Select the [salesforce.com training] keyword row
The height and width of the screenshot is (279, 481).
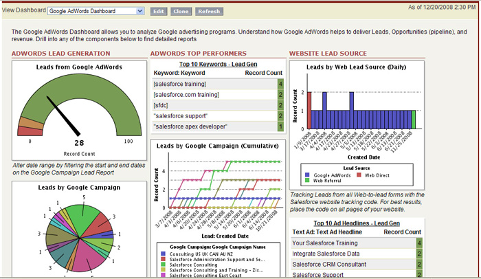coord(218,95)
